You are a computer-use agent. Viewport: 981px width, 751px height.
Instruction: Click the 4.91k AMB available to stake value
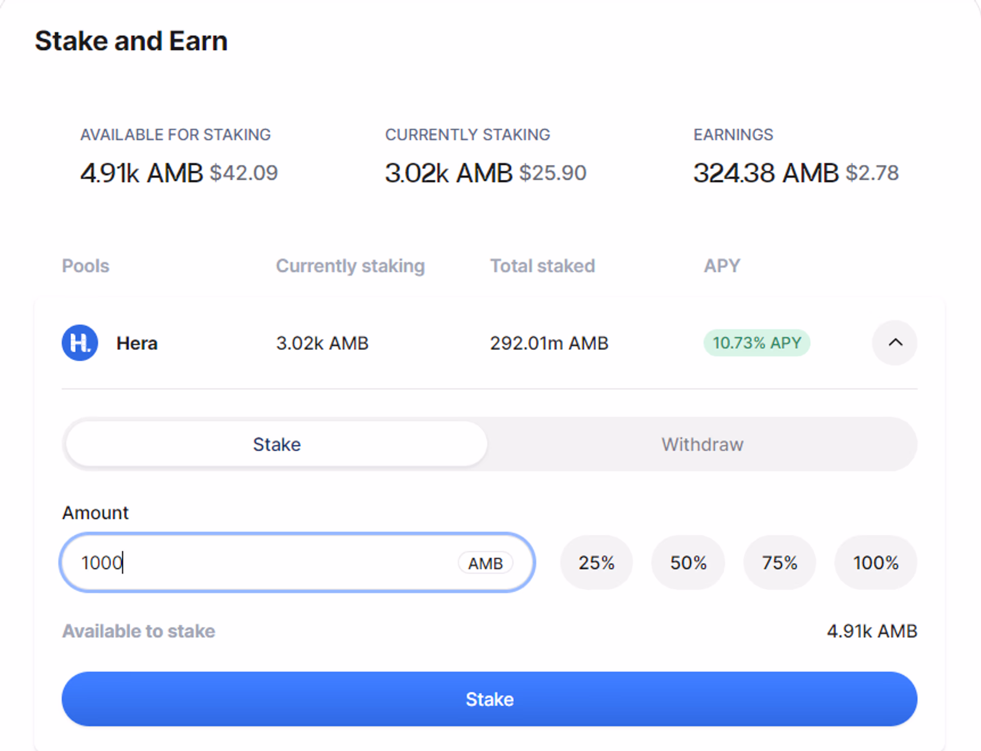[872, 631]
